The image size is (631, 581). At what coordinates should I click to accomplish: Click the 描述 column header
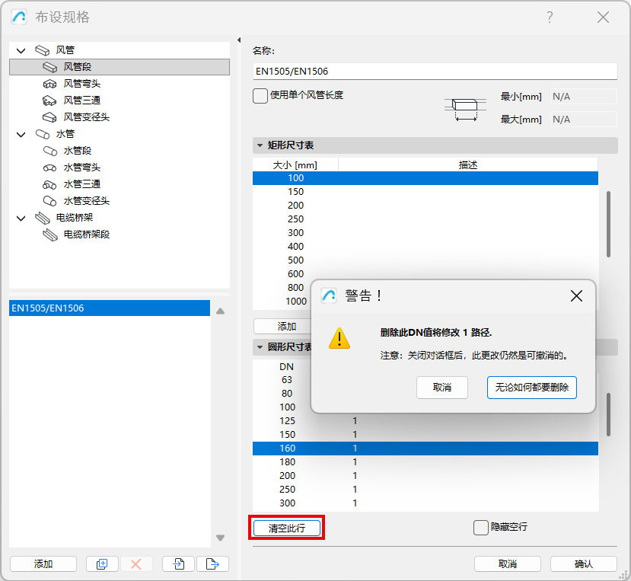pyautogui.click(x=468, y=165)
